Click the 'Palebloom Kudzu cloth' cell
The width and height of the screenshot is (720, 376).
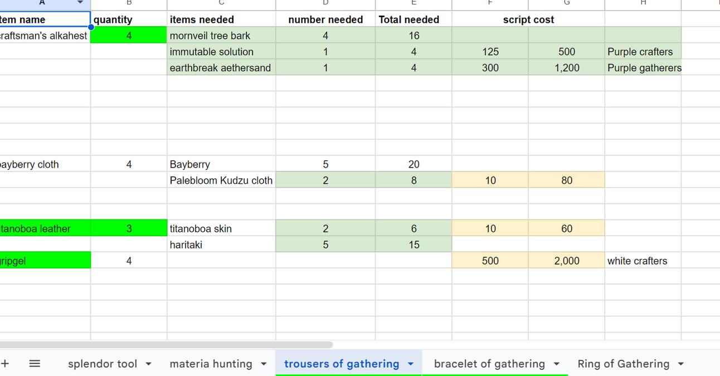point(221,180)
